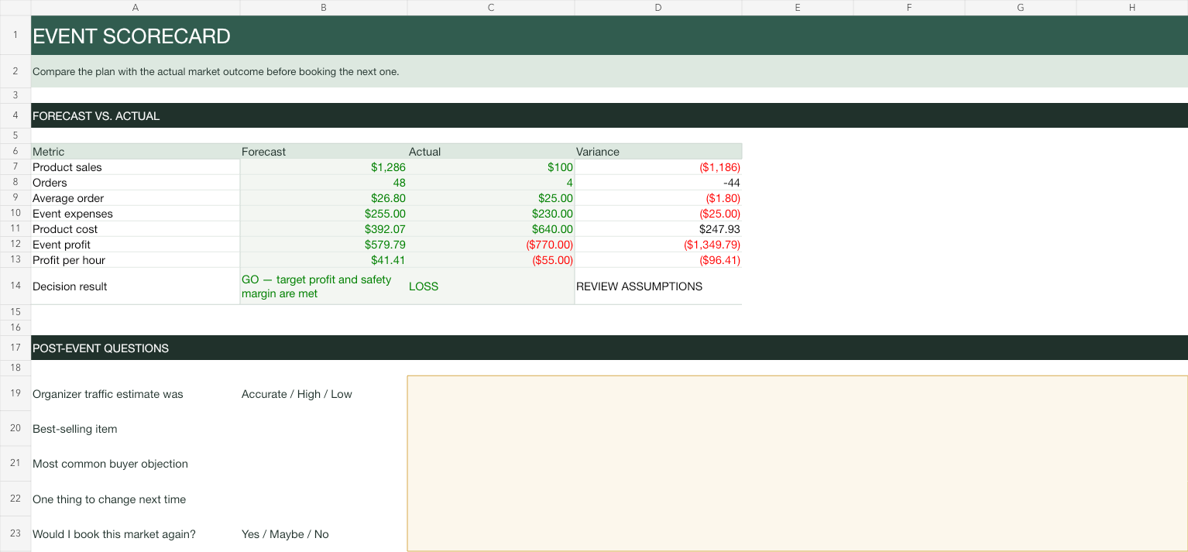Viewport: 1188px width, 552px height.
Task: Select the event profit variance ($1,349.79)
Action: pyautogui.click(x=658, y=245)
